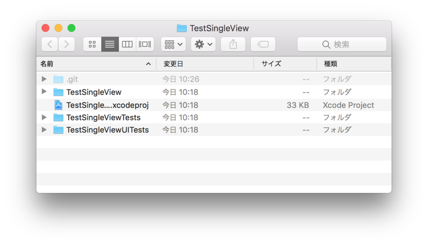Screen dimensions: 428x245
Task: Select the TestSingleViewTests name
Action: coord(104,118)
